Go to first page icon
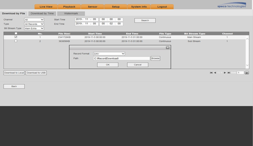 [x=211, y=73]
